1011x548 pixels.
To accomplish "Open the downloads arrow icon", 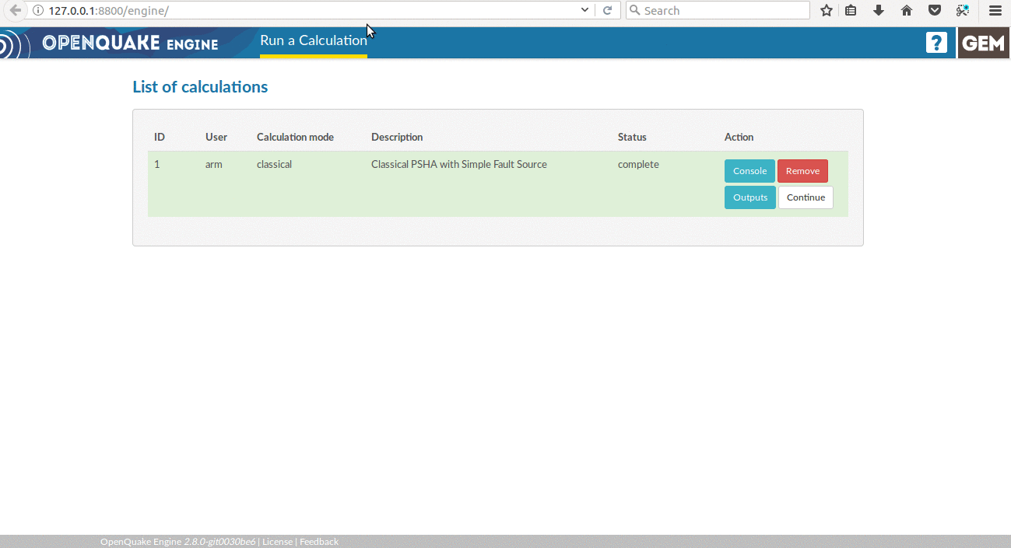I will tap(879, 10).
